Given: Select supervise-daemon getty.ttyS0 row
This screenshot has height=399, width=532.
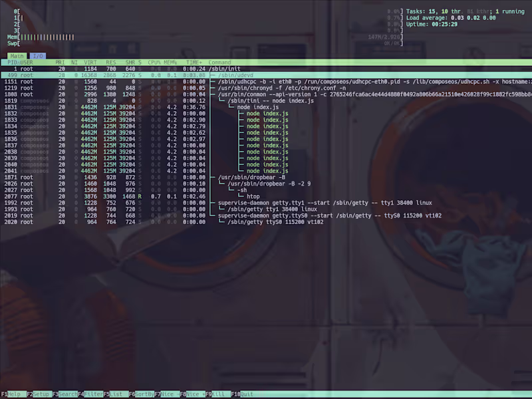Looking at the screenshot, I should click(266, 215).
